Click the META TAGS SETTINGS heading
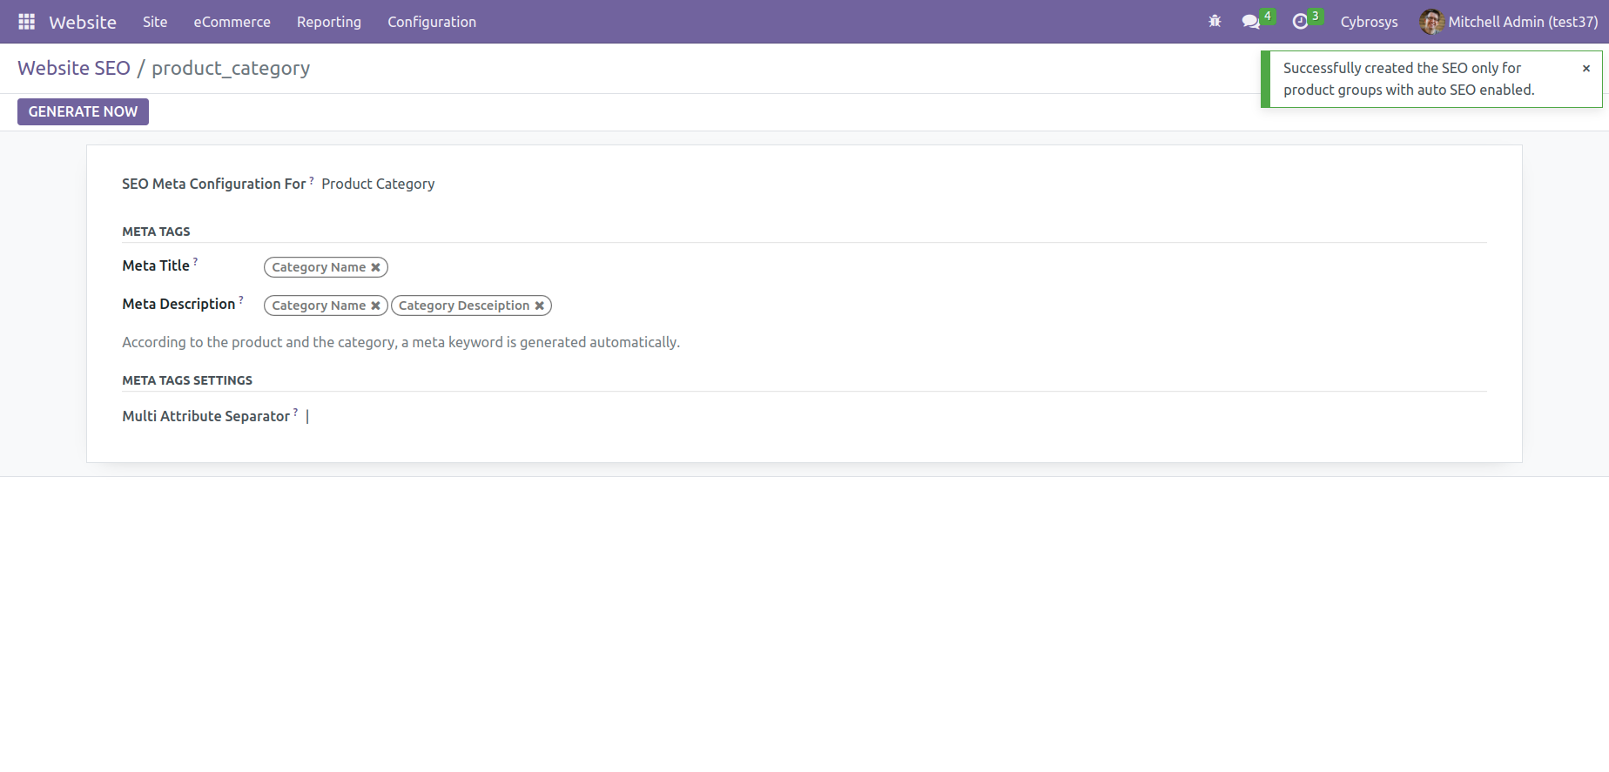The image size is (1609, 772). (187, 380)
